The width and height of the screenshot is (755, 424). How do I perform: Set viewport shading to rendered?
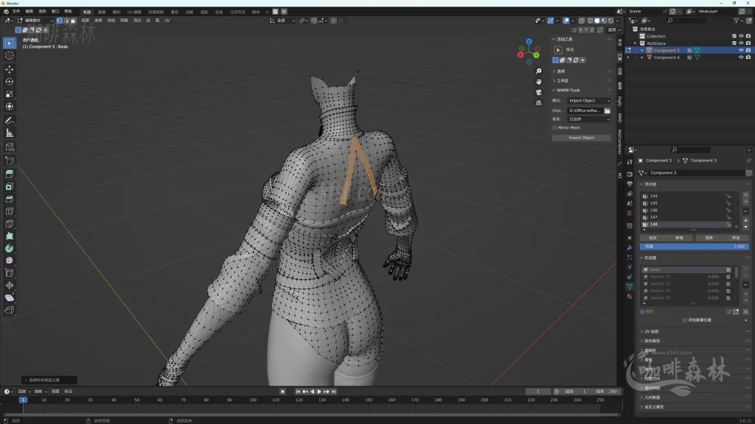tap(610, 21)
